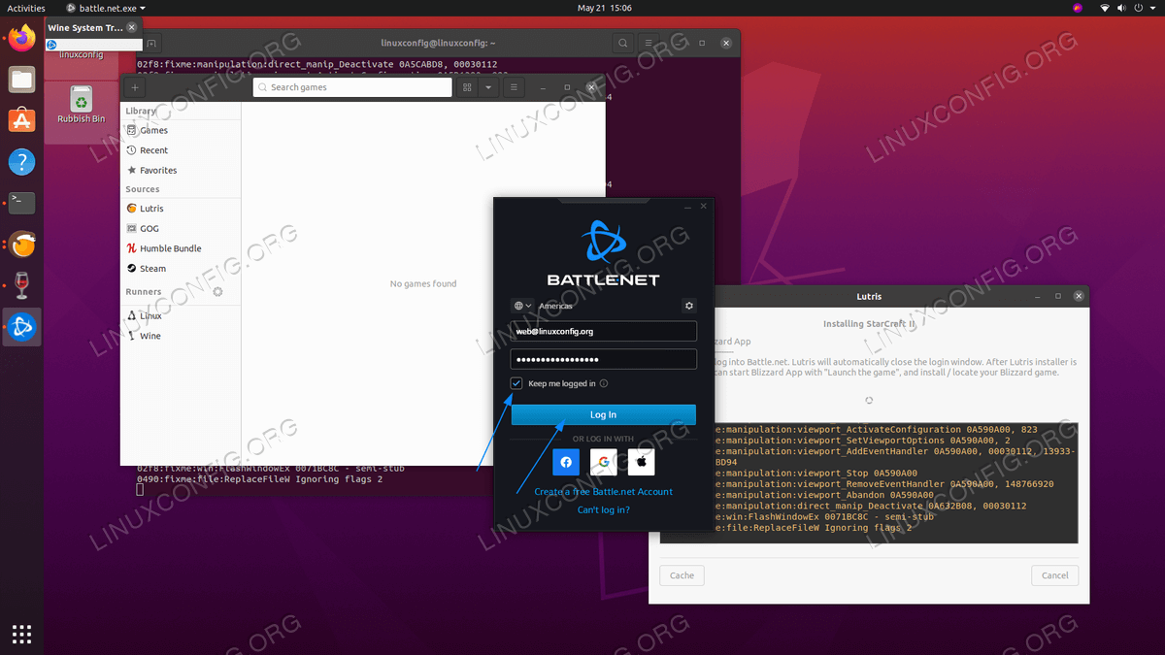Open Create a free Battle.net Account link
This screenshot has height=655, width=1165.
pyautogui.click(x=603, y=492)
